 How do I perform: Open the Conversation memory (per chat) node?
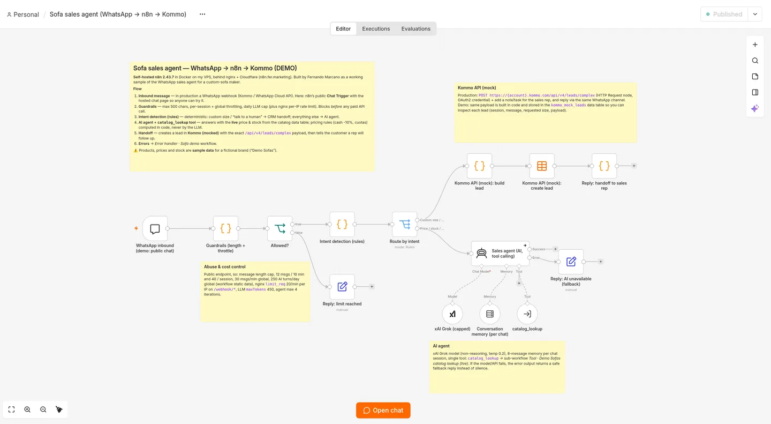pos(490,314)
